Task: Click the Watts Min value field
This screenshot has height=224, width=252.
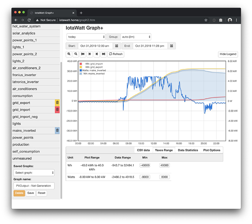Action: [x=145, y=177]
